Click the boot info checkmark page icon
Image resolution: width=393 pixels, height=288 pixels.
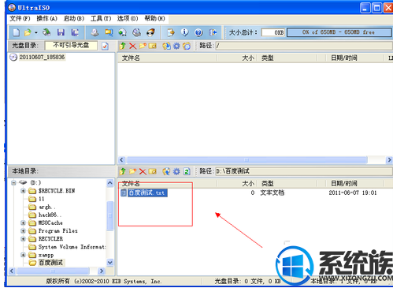point(105,46)
